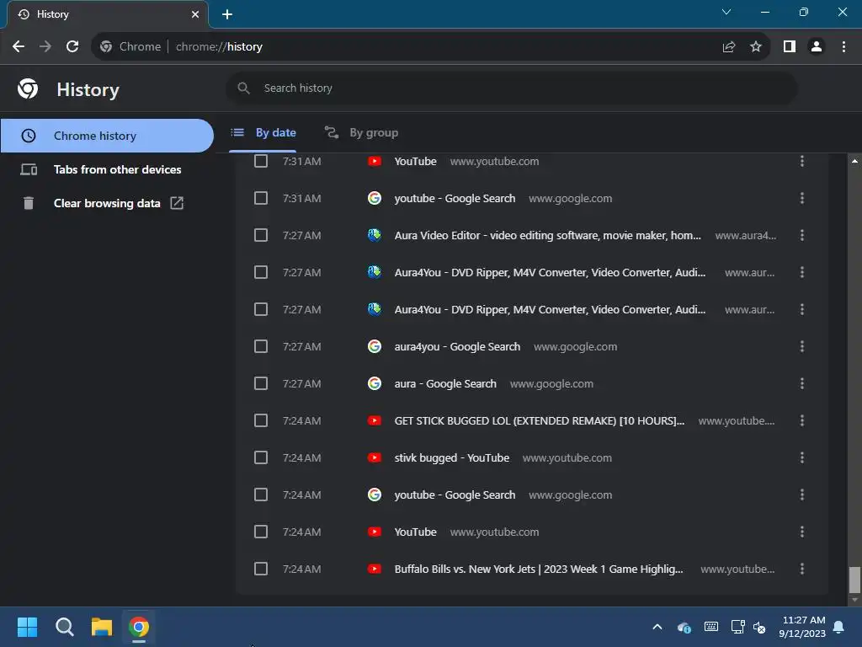Open the Chrome side panel

(790, 47)
